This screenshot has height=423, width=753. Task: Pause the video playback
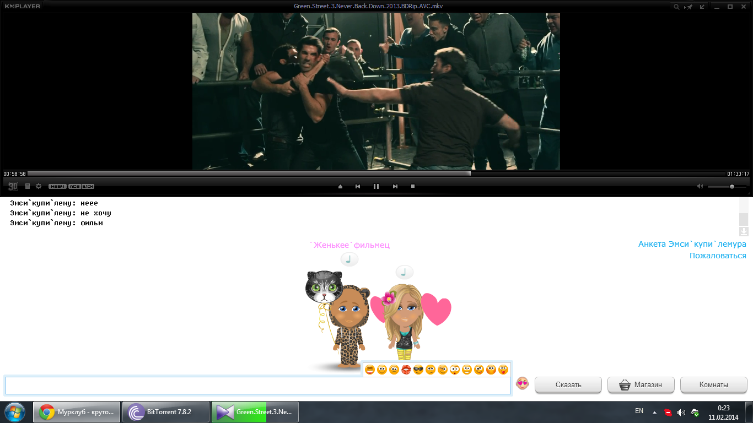376,187
